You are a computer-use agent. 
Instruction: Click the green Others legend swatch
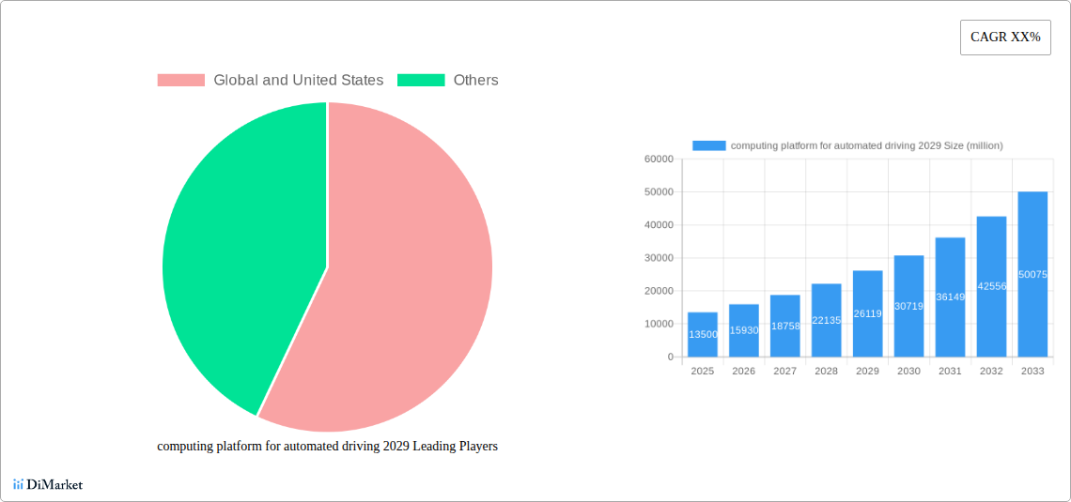421,81
